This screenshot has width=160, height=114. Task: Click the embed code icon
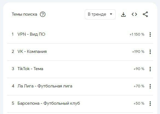(134, 14)
